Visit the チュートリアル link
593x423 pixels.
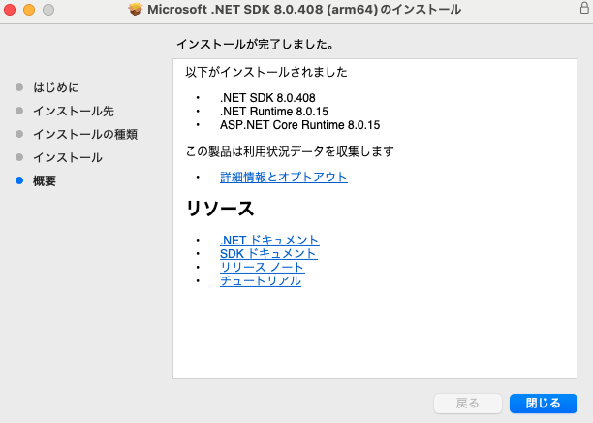(261, 280)
